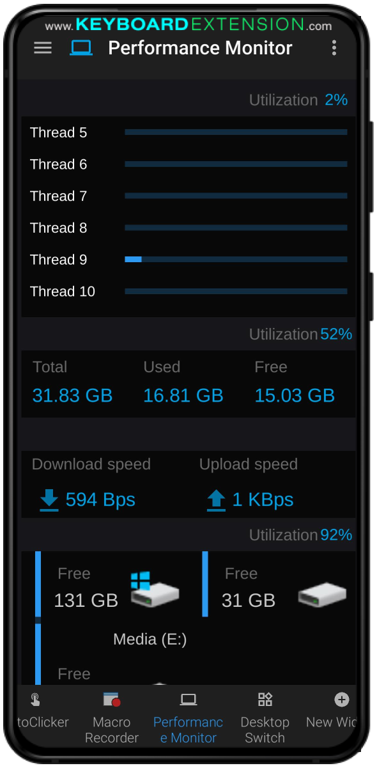Click the Thread 5 label
This screenshot has height=768, width=377.
[58, 132]
